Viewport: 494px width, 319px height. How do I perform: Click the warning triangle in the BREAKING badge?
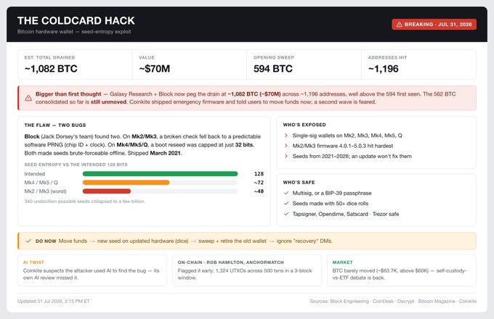point(399,25)
